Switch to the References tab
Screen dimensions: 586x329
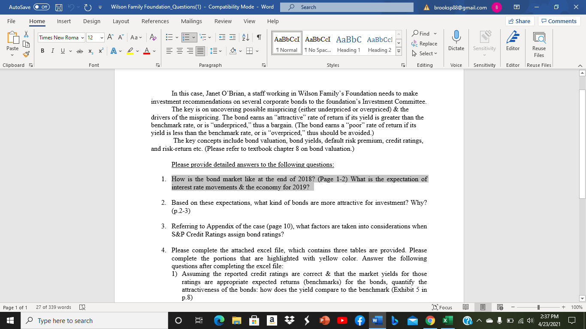pyautogui.click(x=155, y=21)
